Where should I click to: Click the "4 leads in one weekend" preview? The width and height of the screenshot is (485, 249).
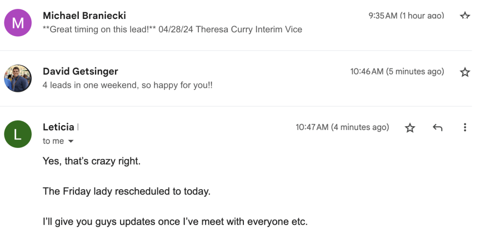[x=127, y=85]
